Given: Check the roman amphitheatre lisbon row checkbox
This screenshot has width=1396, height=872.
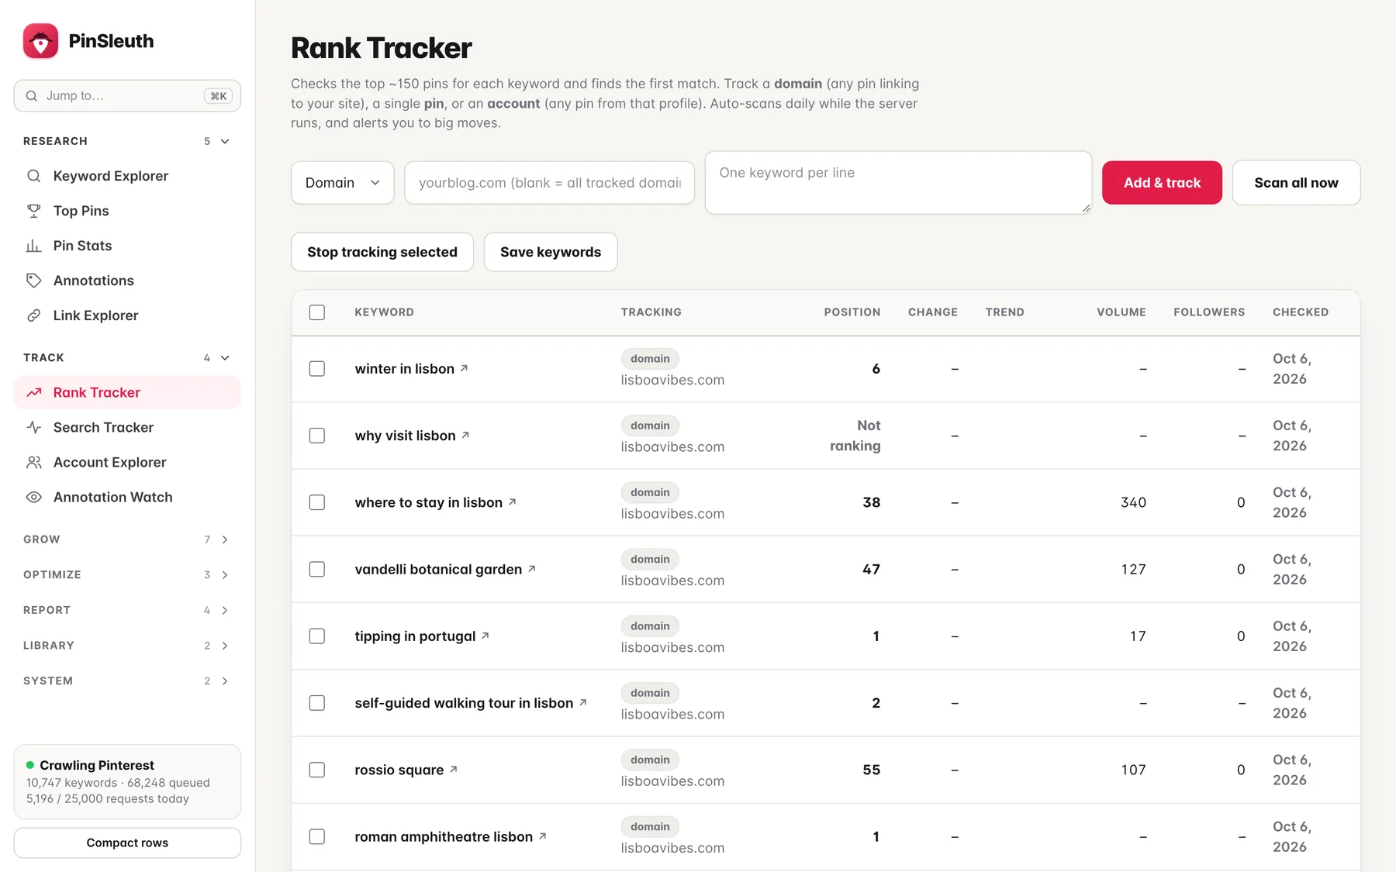Looking at the screenshot, I should point(317,836).
